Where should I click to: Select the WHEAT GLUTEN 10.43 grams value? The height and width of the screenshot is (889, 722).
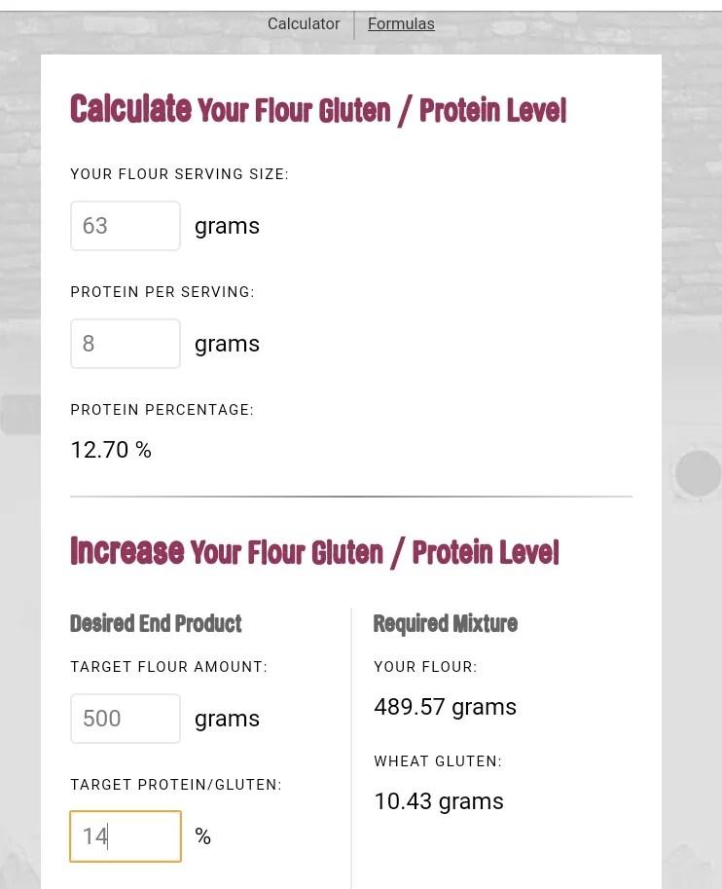438,801
